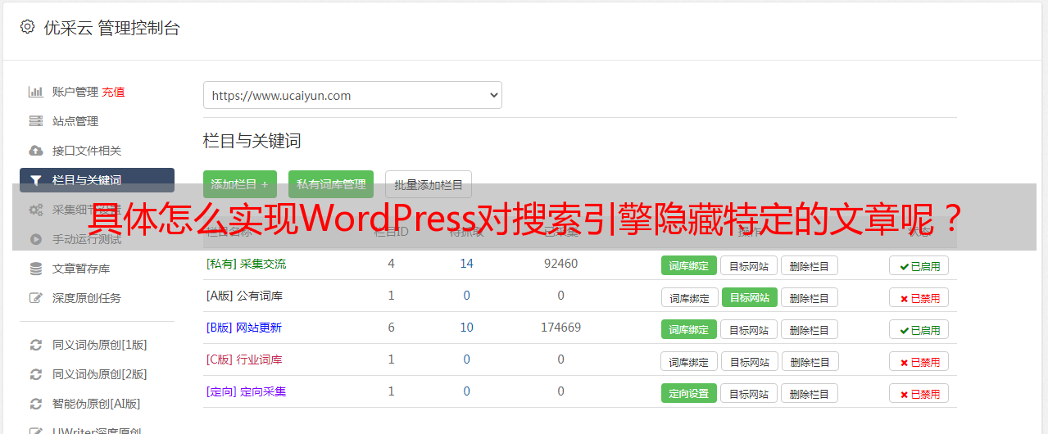1048x434 pixels.
Task: Toggle 已启用 status for 网站更新 row
Action: tap(919, 329)
